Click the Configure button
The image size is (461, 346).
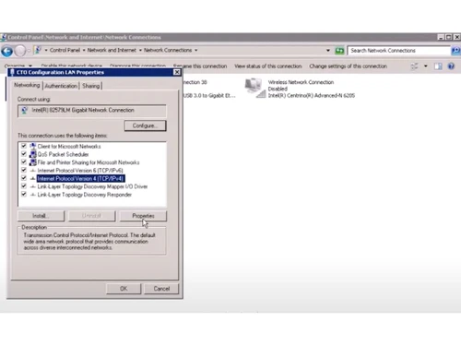[x=145, y=125]
